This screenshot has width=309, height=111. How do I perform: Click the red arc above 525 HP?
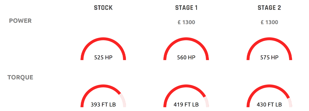103,39
